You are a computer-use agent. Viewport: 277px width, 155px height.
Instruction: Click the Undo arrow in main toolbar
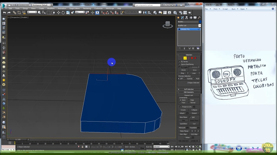pos(4,13)
